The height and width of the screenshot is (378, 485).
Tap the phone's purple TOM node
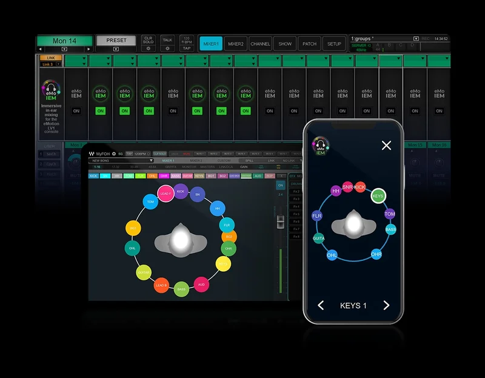(389, 214)
